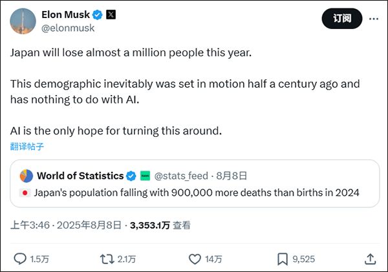
Task: Like the post with heart icon
Action: coord(195,259)
